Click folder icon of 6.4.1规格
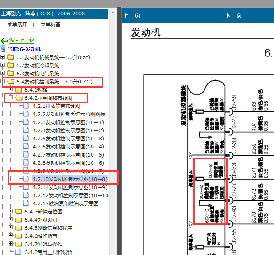The height and width of the screenshot is (255, 274). [x=19, y=90]
